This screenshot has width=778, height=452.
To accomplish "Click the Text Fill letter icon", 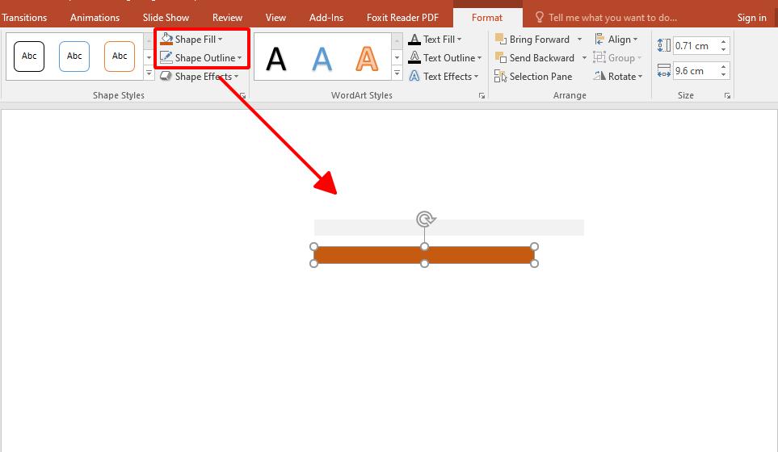I will click(x=414, y=40).
